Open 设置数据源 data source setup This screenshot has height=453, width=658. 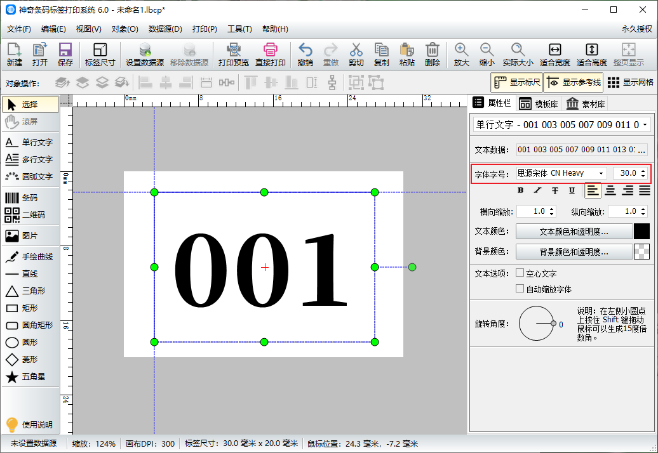pyautogui.click(x=145, y=55)
